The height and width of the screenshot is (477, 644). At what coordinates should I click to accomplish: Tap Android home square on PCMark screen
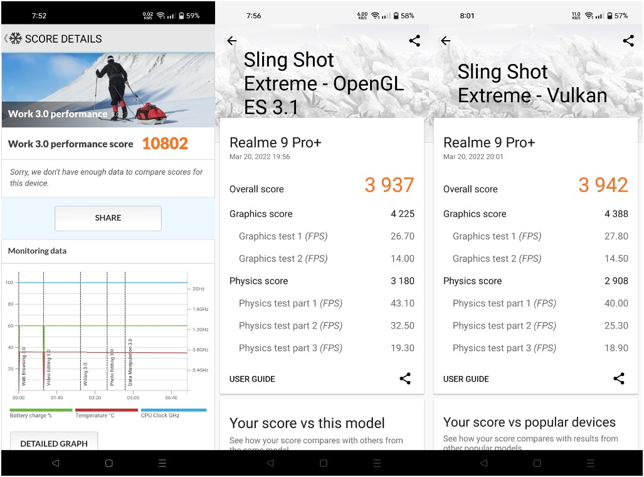point(109,463)
